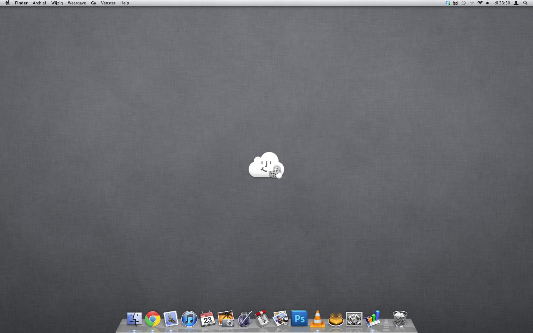Open the iCal calendar showing 23

tap(207, 319)
